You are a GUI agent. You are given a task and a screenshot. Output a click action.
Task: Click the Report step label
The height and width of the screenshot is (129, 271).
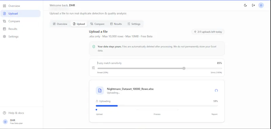(214, 114)
